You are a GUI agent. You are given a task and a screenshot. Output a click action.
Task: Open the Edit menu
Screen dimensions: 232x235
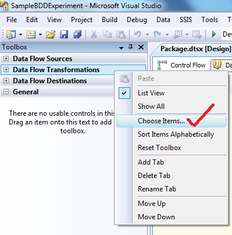(32, 20)
